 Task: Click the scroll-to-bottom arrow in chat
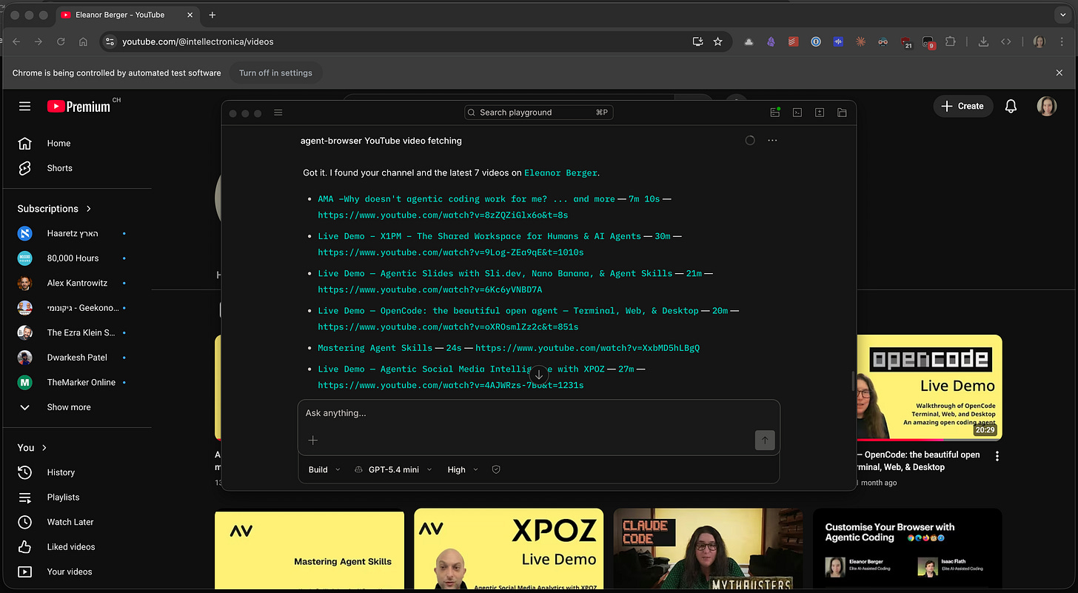click(x=539, y=375)
